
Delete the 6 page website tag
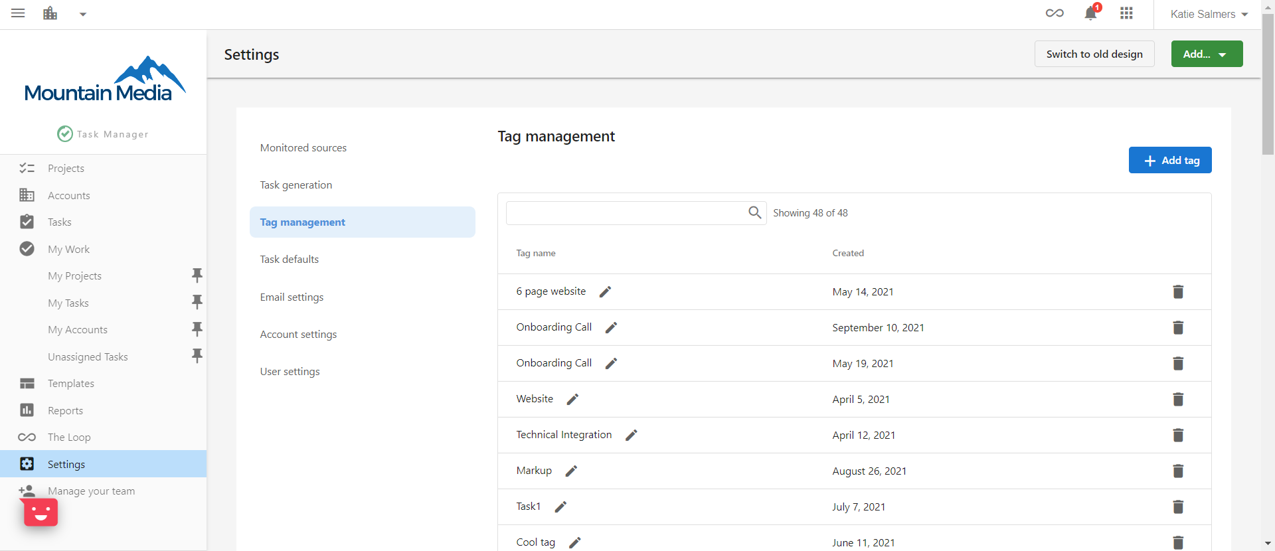coord(1178,291)
